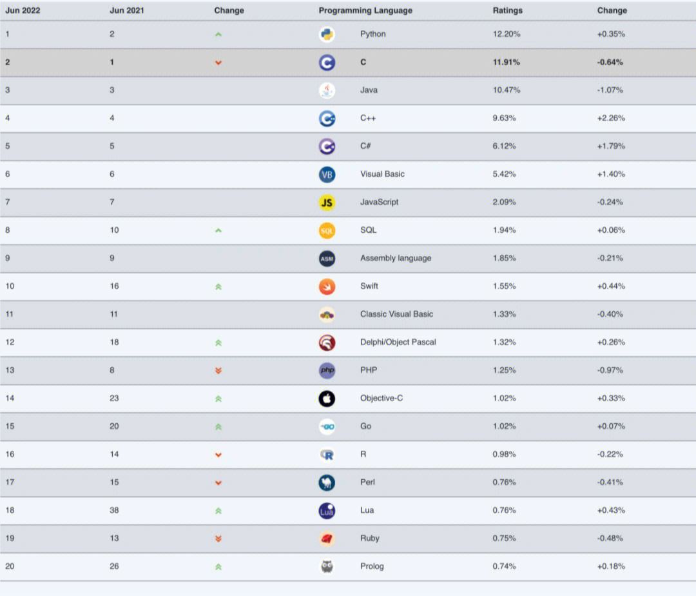Click the Lua logo icon
Screen dimensions: 696x596
coord(327,510)
